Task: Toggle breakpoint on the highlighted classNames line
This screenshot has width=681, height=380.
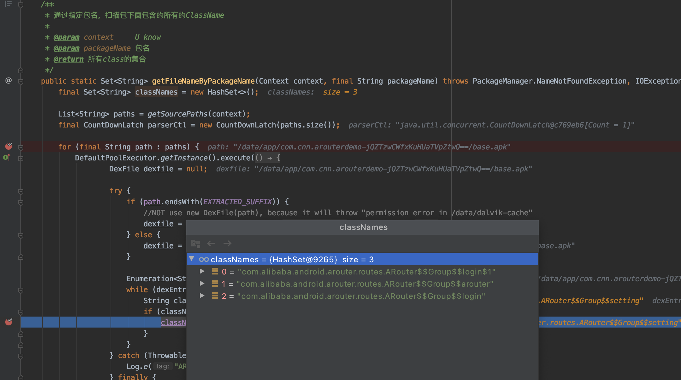Action: [x=9, y=322]
